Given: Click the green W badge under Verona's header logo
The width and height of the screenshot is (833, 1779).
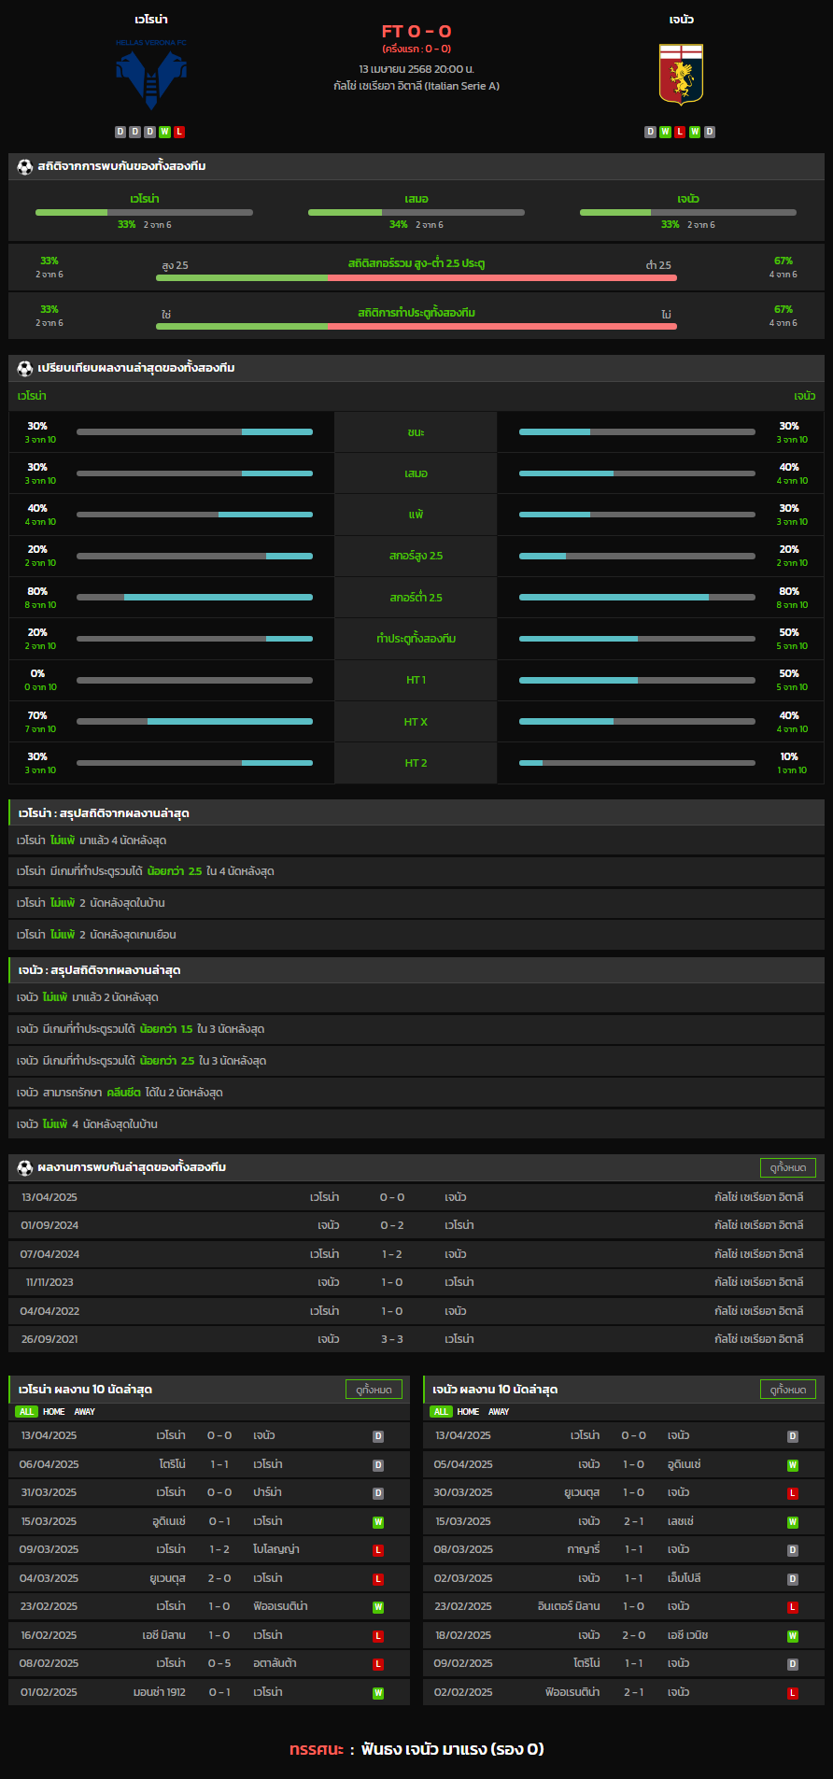Looking at the screenshot, I should click(x=164, y=132).
